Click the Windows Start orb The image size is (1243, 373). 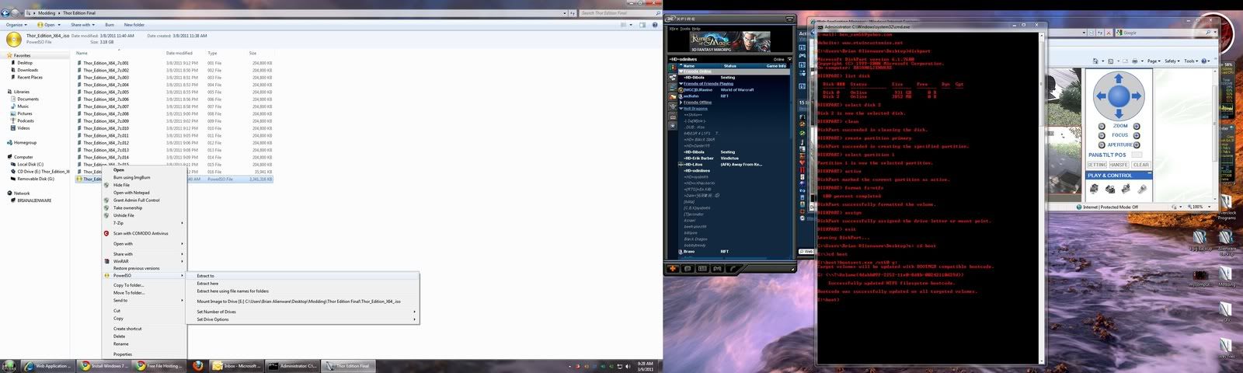pos(9,365)
